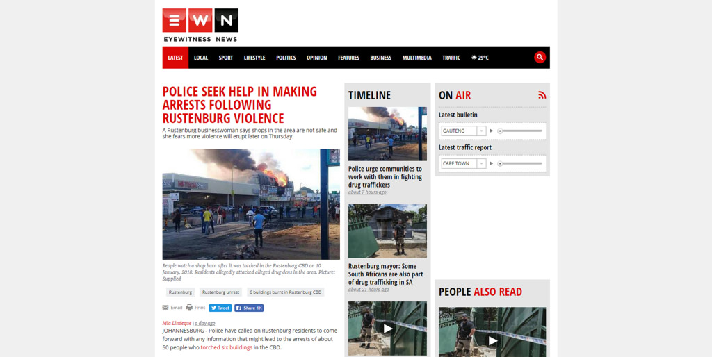Check the 29°C weather icon in navbar
This screenshot has width=712, height=357.
(474, 58)
